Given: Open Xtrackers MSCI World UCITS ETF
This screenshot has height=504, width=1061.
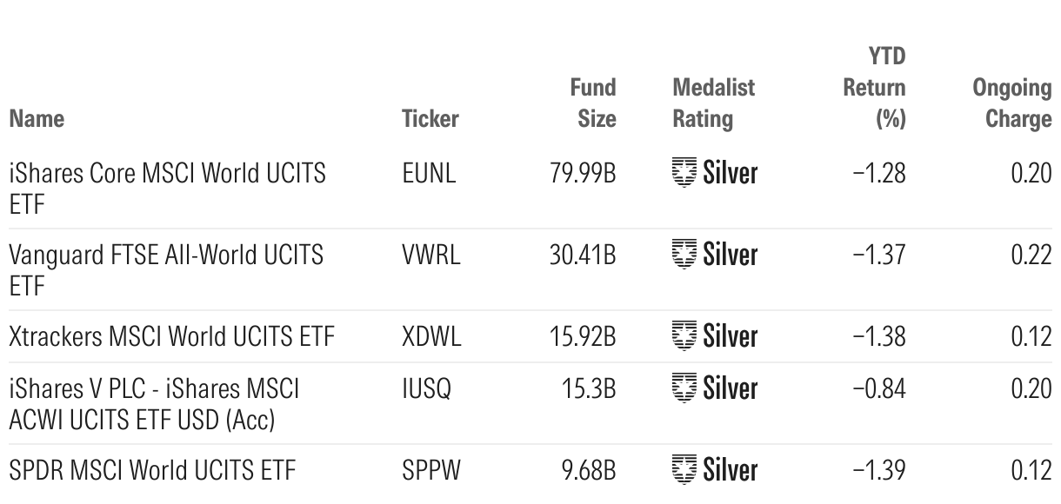Looking at the screenshot, I should click(x=171, y=336).
